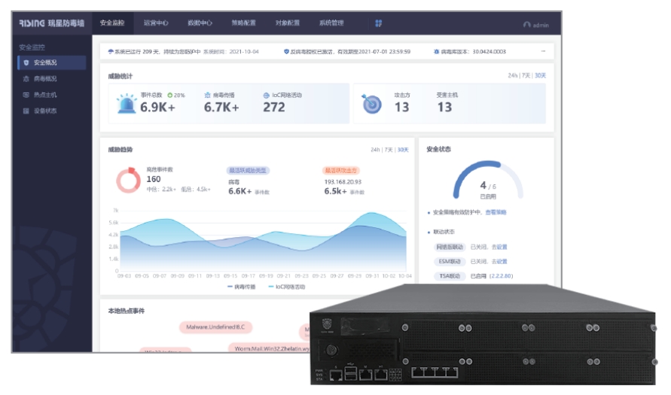Click the Worm.Mail.Win32.Zhelatin hot event tag
Viewport: 671px width, 395px height.
pos(269,348)
